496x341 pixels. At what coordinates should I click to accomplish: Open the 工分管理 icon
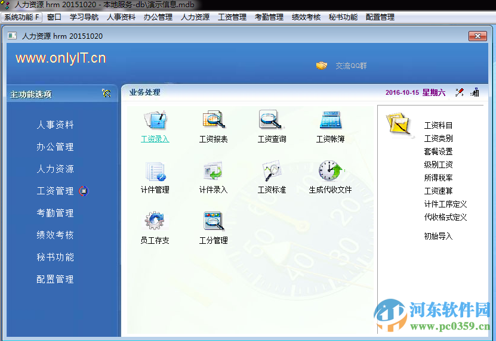click(214, 221)
